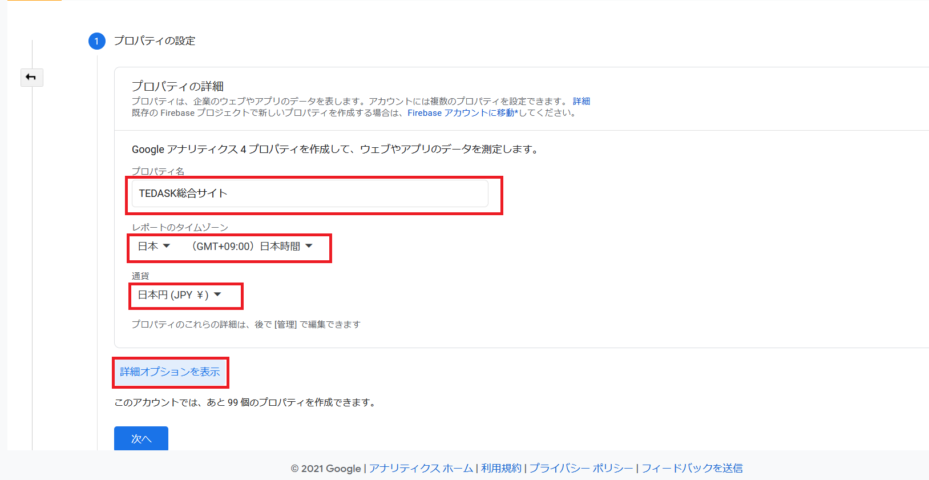Image resolution: width=929 pixels, height=480 pixels.
Task: Select the プロパティの設定 step heading
Action: (x=154, y=41)
